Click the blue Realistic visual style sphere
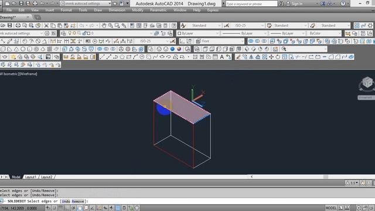 (x=172, y=49)
